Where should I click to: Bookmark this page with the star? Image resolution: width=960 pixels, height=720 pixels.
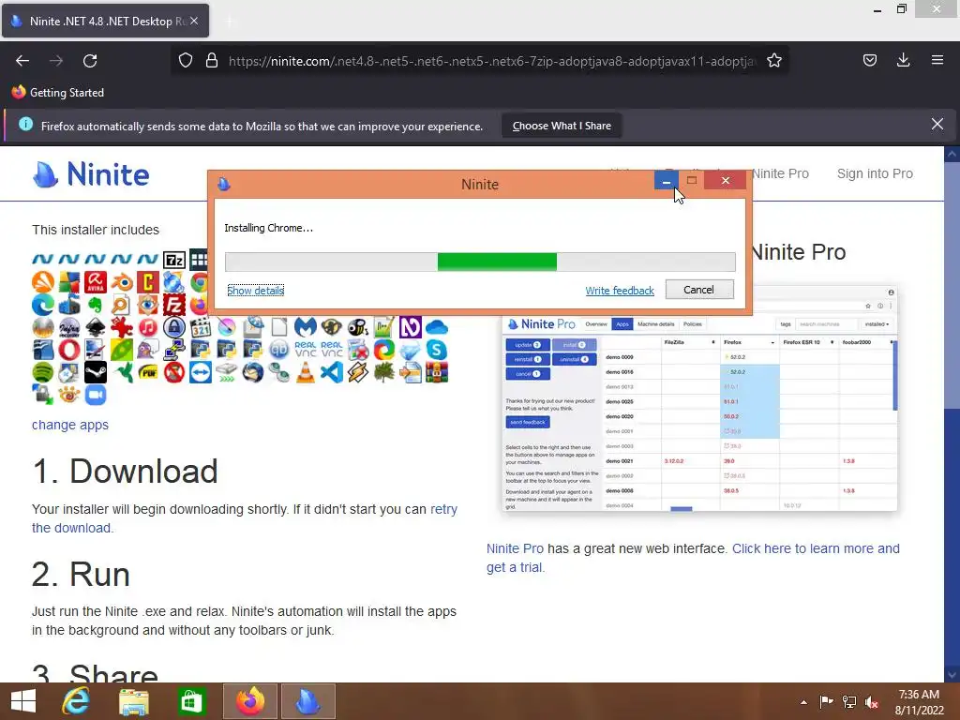774,60
